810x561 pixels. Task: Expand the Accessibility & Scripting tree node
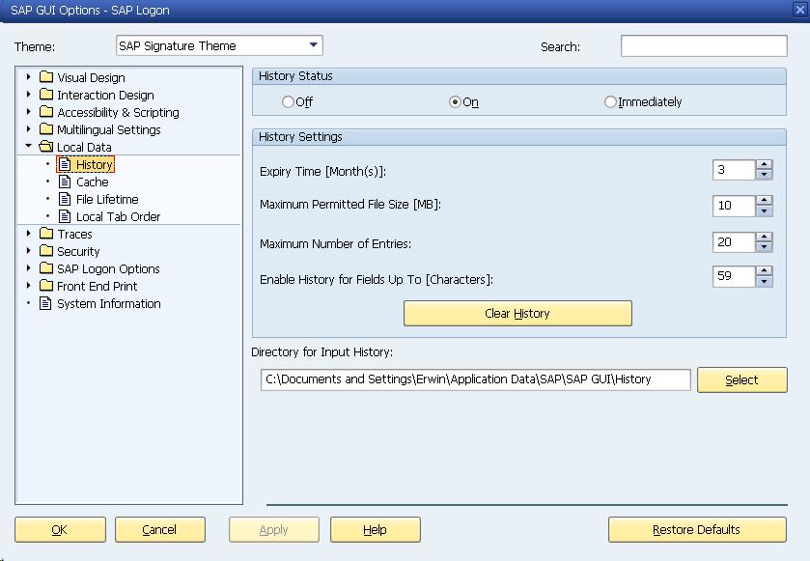(x=28, y=112)
